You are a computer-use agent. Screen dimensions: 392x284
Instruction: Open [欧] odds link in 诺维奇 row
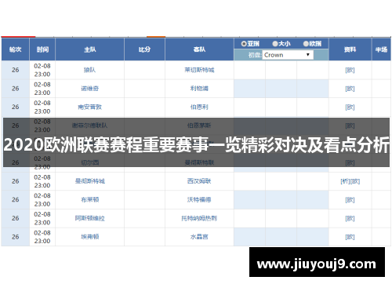click(350, 89)
